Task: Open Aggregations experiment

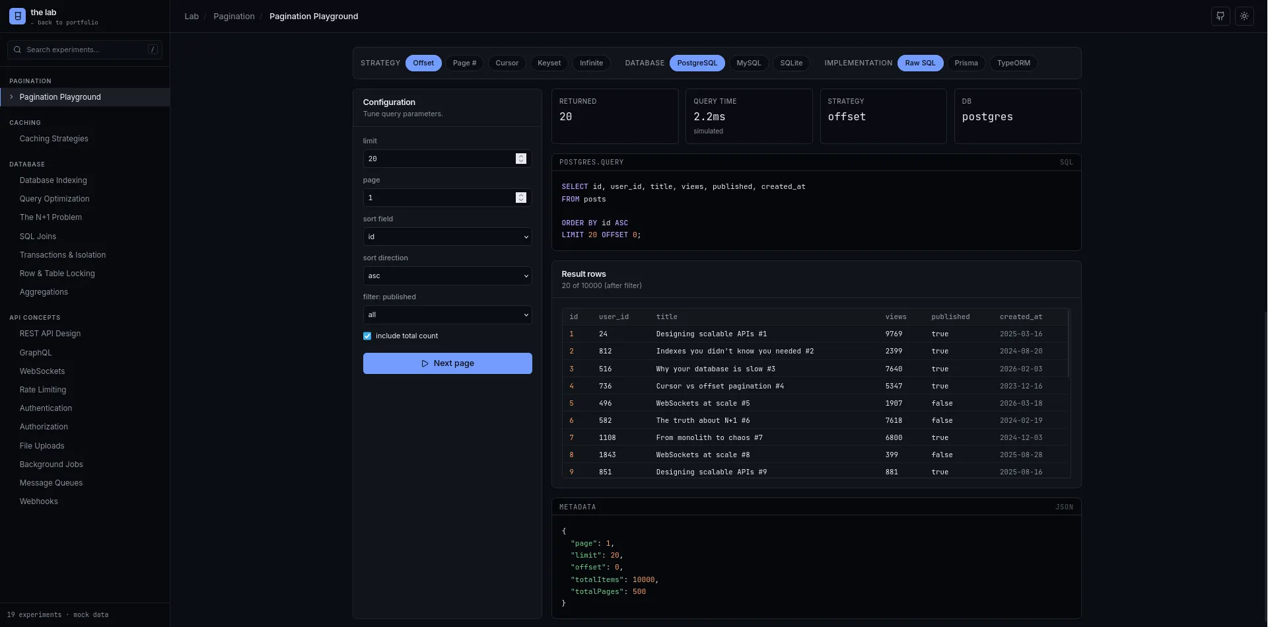Action: [44, 292]
